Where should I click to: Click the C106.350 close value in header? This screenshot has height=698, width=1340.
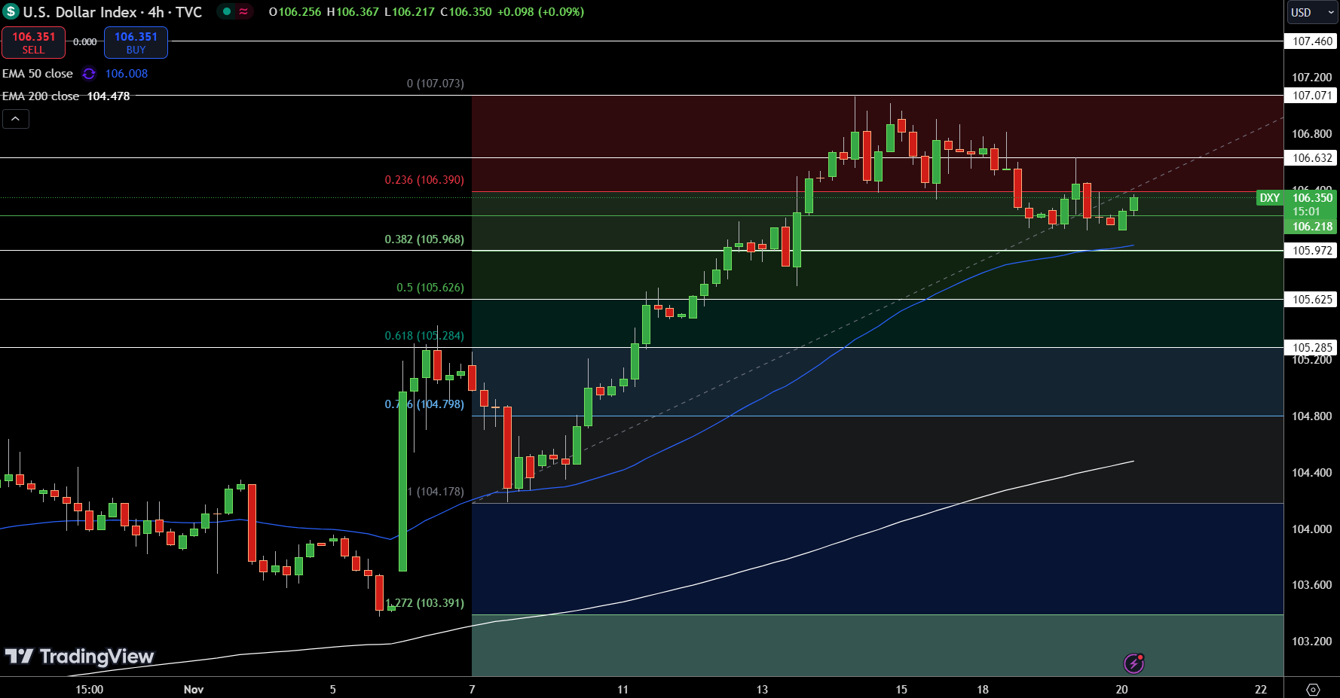pyautogui.click(x=466, y=12)
